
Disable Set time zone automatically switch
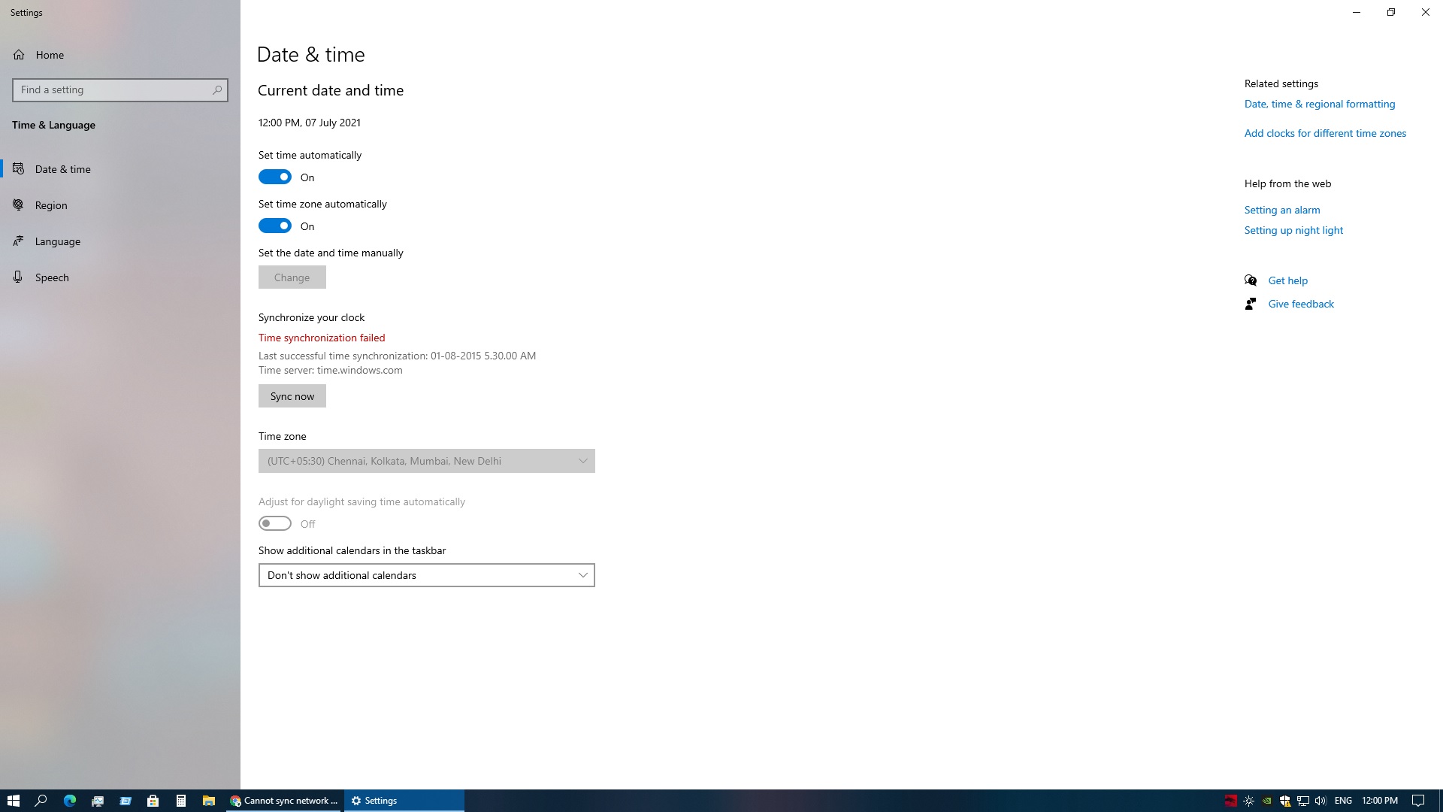pyautogui.click(x=275, y=226)
